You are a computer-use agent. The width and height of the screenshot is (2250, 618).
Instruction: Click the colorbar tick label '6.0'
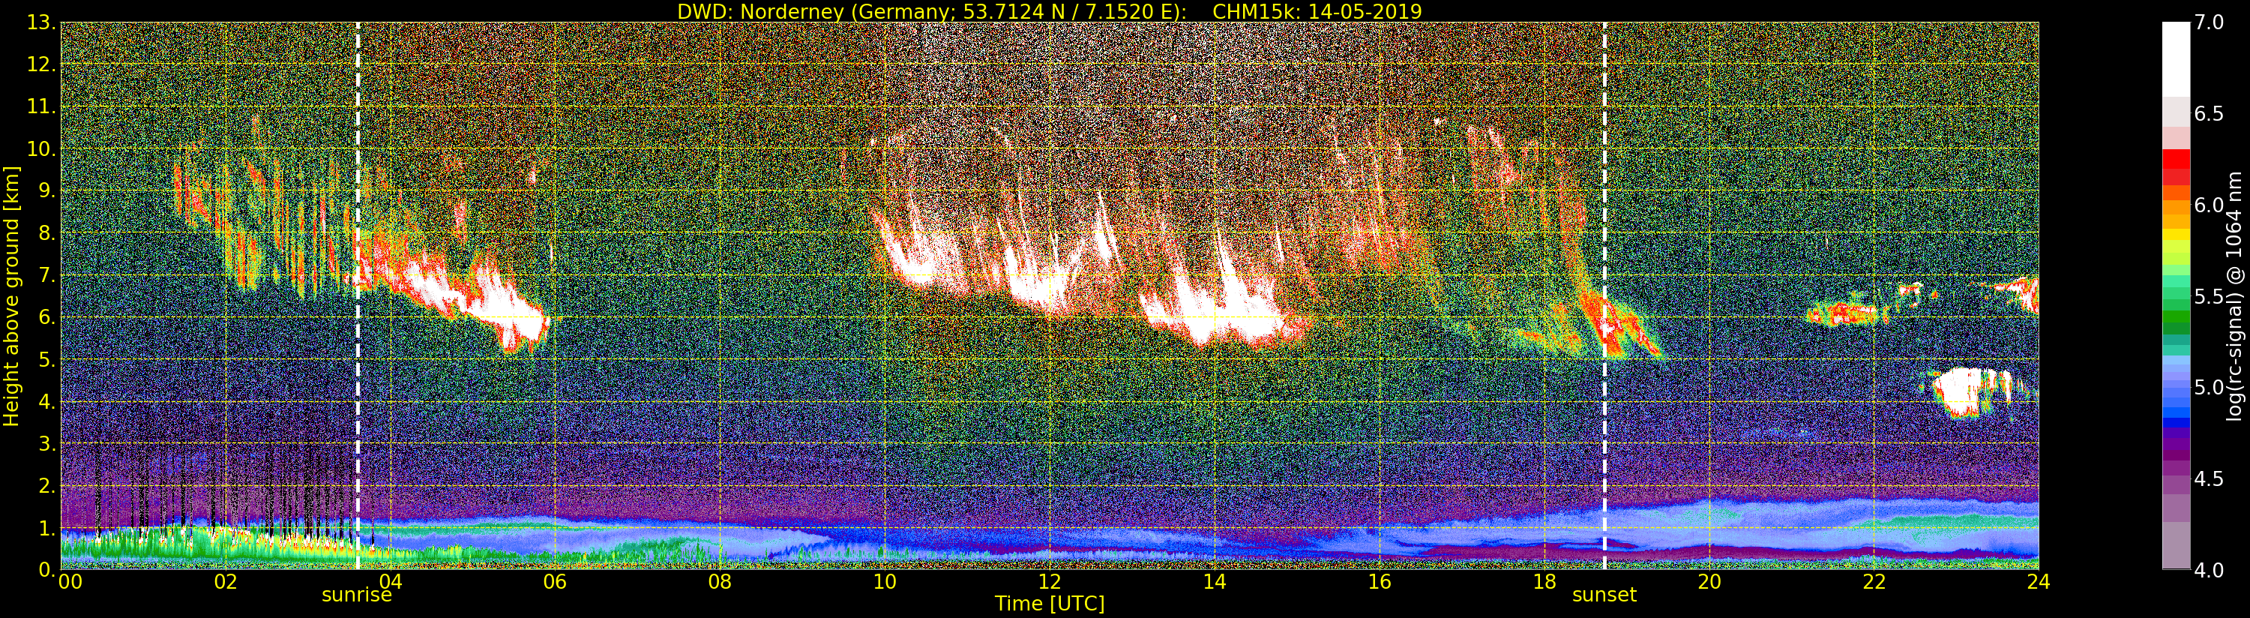(2209, 205)
